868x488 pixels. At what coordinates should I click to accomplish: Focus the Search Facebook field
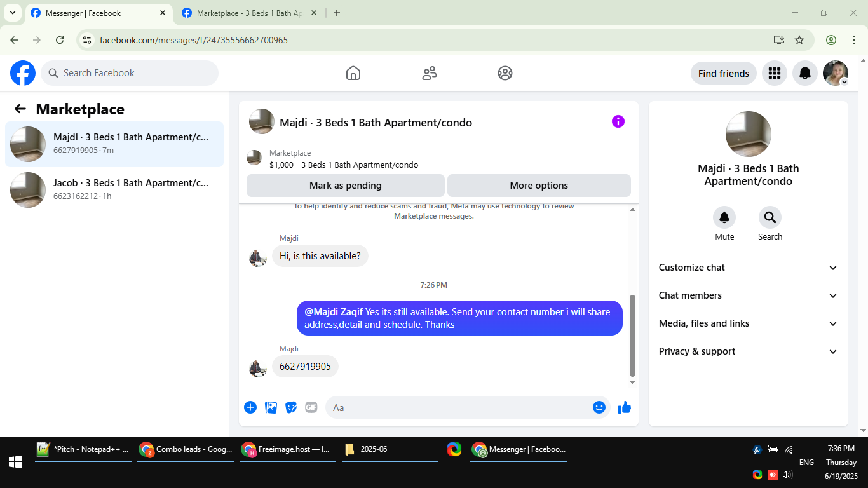(130, 73)
